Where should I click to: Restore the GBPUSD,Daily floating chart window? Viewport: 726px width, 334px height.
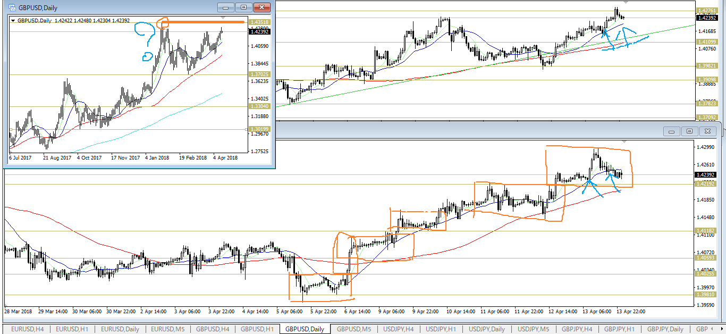point(243,7)
